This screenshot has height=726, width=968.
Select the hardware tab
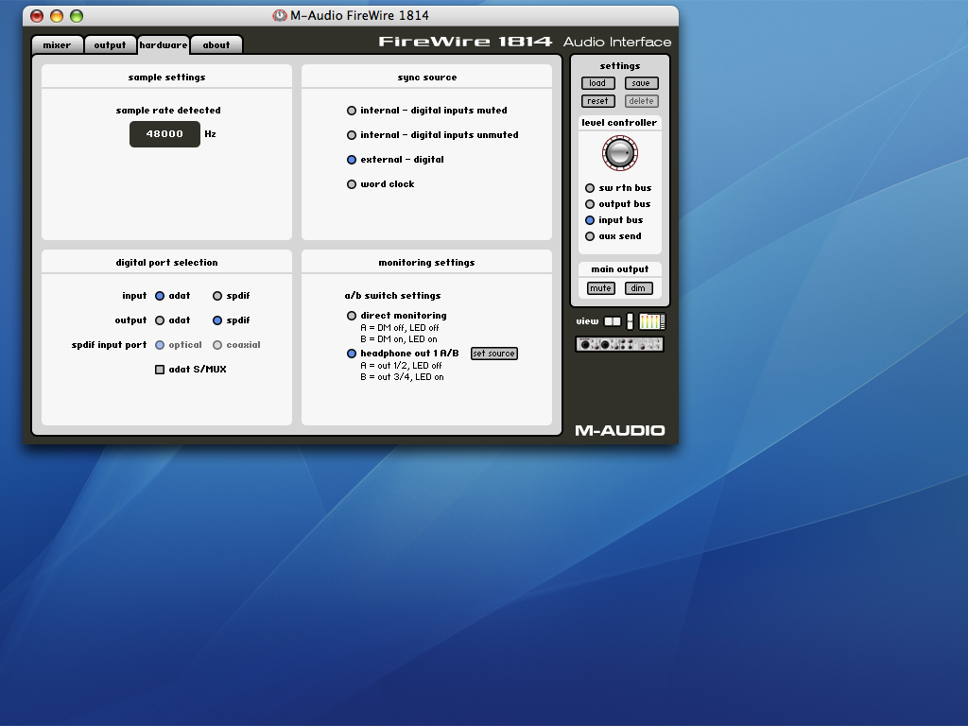pyautogui.click(x=163, y=45)
